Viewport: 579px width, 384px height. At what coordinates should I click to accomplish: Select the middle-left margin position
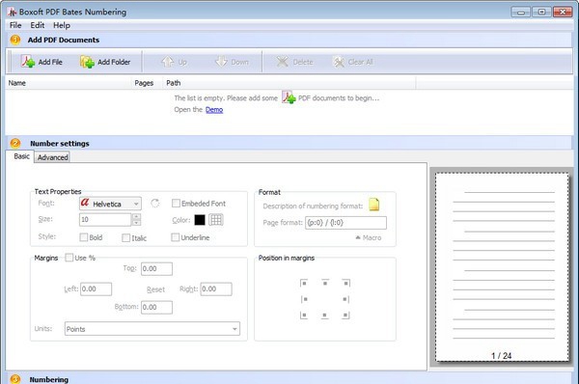[x=304, y=299]
